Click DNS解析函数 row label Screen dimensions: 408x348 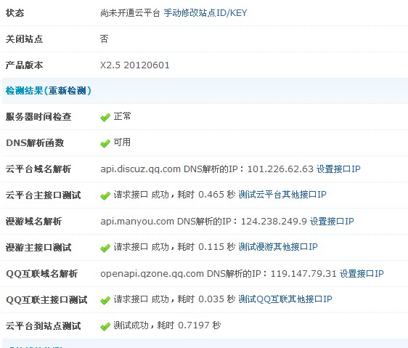(x=35, y=143)
